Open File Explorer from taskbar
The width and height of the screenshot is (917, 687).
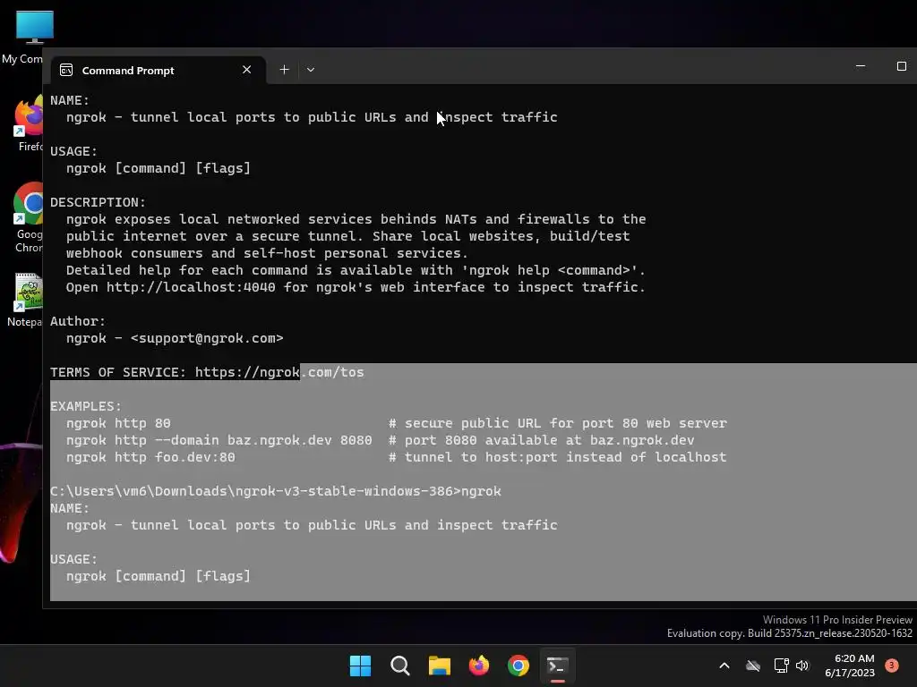[439, 666]
